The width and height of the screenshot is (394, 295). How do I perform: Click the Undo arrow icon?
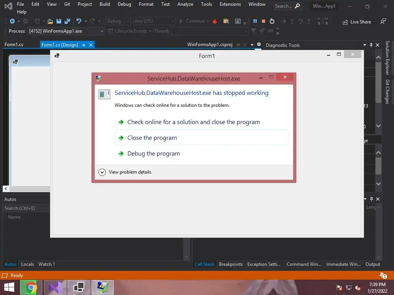click(x=79, y=21)
